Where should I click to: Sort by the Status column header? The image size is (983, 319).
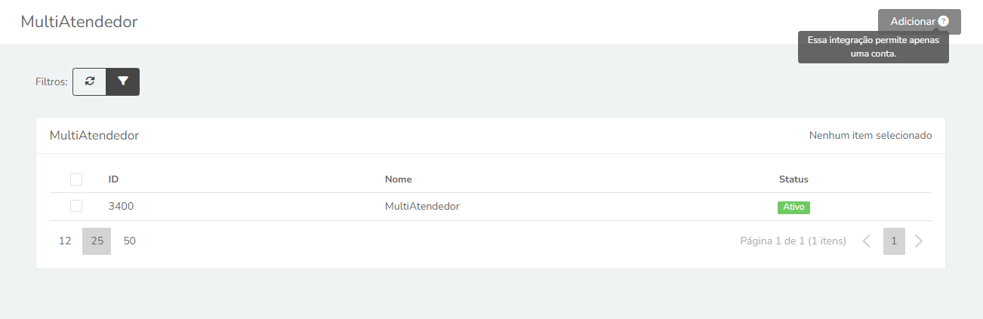793,179
